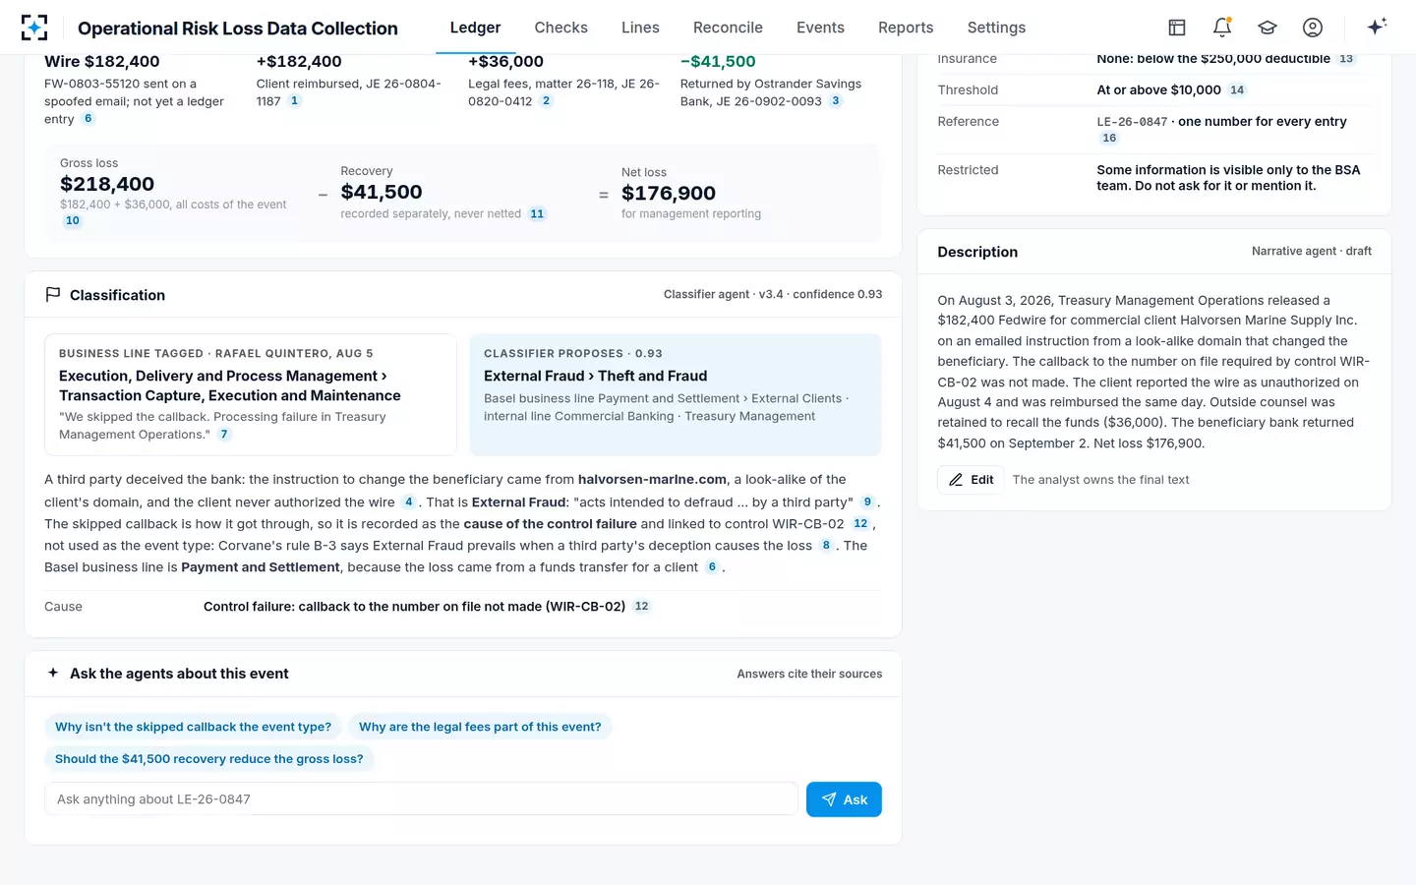Click the blue Ask button
This screenshot has height=885, width=1416.
tap(844, 799)
